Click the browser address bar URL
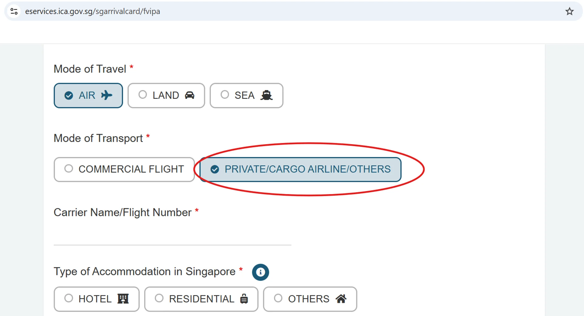The height and width of the screenshot is (316, 584). (92, 12)
